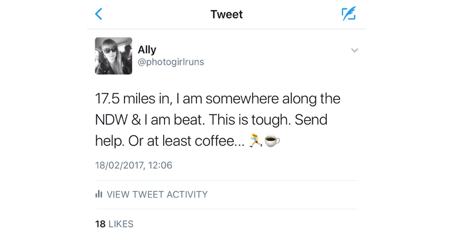Click the LIKES label
This screenshot has width=453, height=238.
point(121,224)
